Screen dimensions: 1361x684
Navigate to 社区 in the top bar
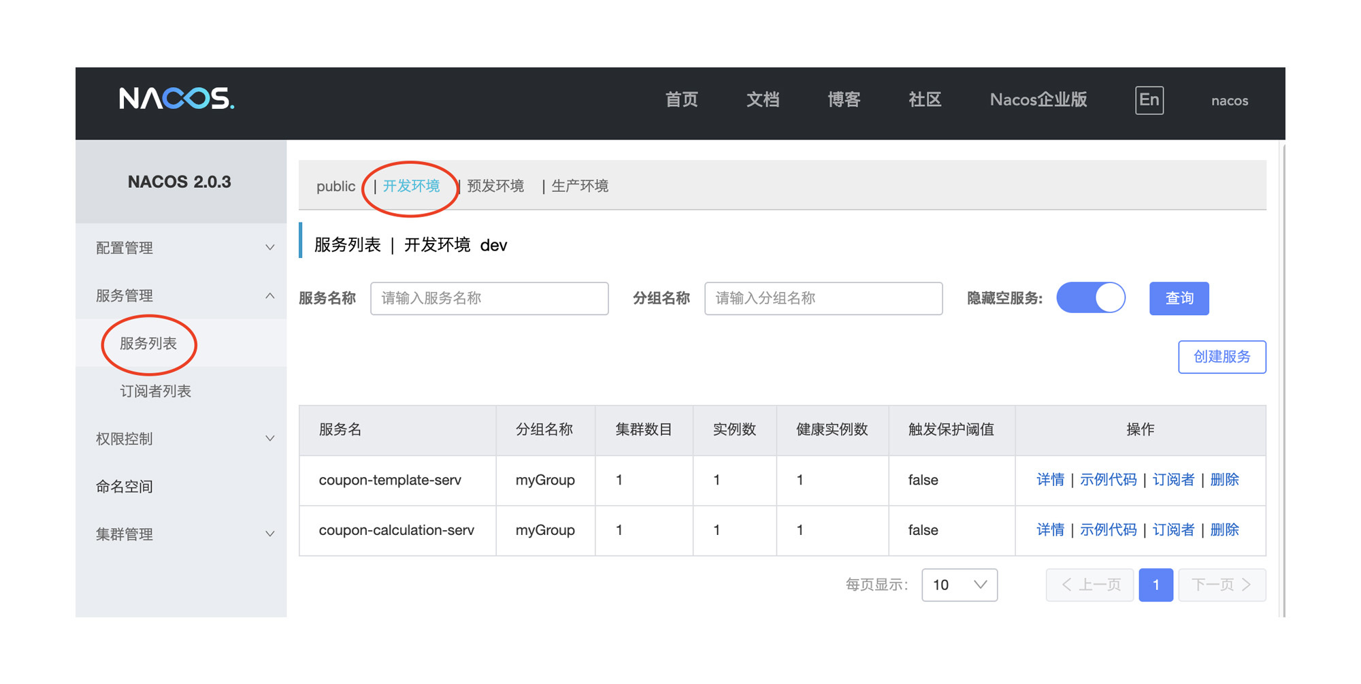tap(924, 100)
